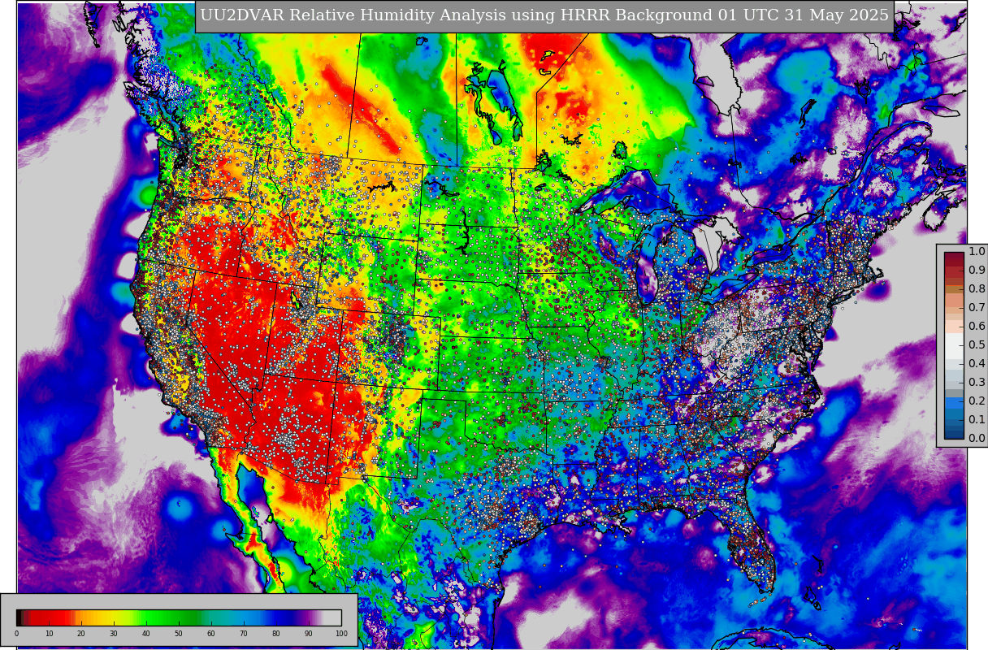Click the '0.9' label on the right legend
988x650 pixels.
pyautogui.click(x=977, y=271)
